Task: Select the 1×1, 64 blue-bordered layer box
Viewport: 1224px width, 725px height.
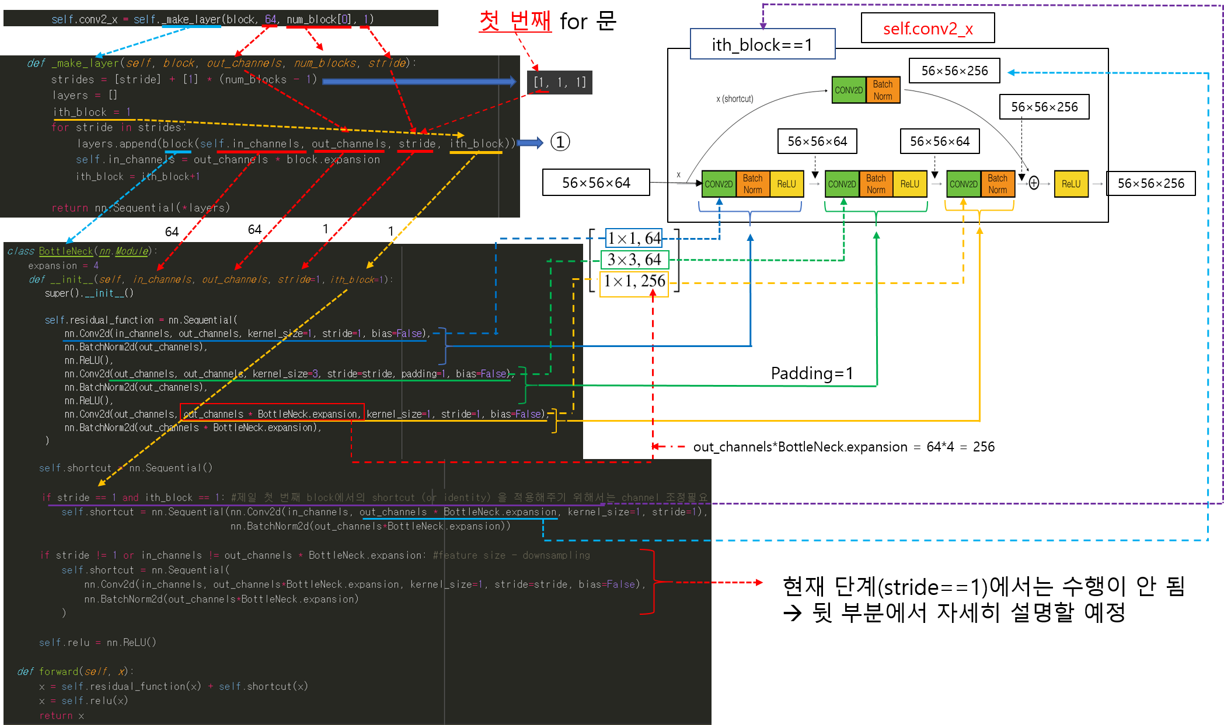Action: tap(634, 238)
